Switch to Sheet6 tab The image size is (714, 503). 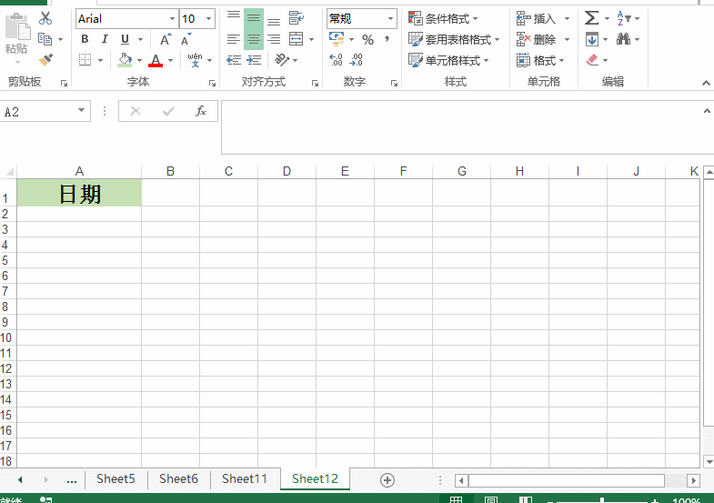pos(178,478)
